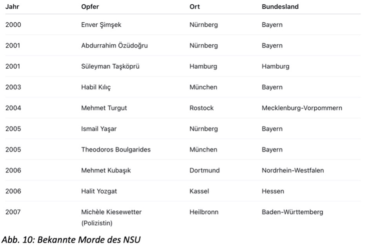The width and height of the screenshot is (367, 248).
Task: Click the year 2000 cell
Action: click(x=13, y=25)
